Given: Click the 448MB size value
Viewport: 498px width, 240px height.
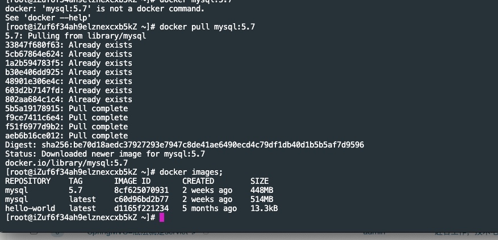Looking at the screenshot, I should [262, 190].
